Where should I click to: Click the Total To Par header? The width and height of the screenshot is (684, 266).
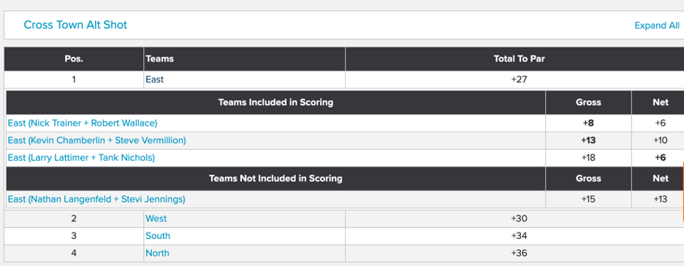[519, 59]
